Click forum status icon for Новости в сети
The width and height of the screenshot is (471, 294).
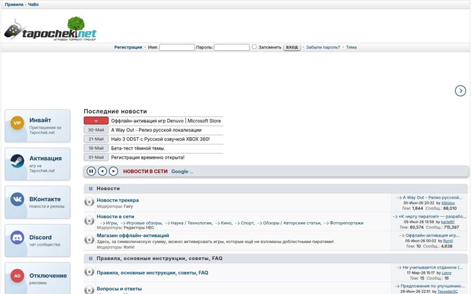click(x=89, y=221)
